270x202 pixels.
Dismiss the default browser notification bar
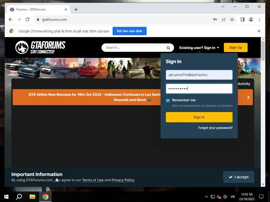tap(259, 31)
